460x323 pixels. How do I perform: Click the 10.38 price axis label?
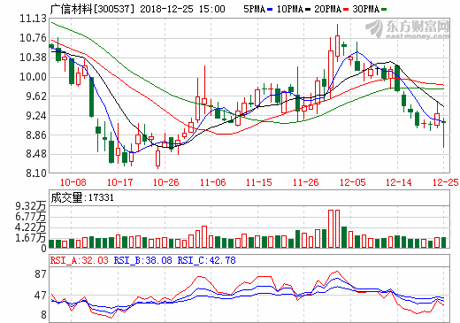click(33, 58)
